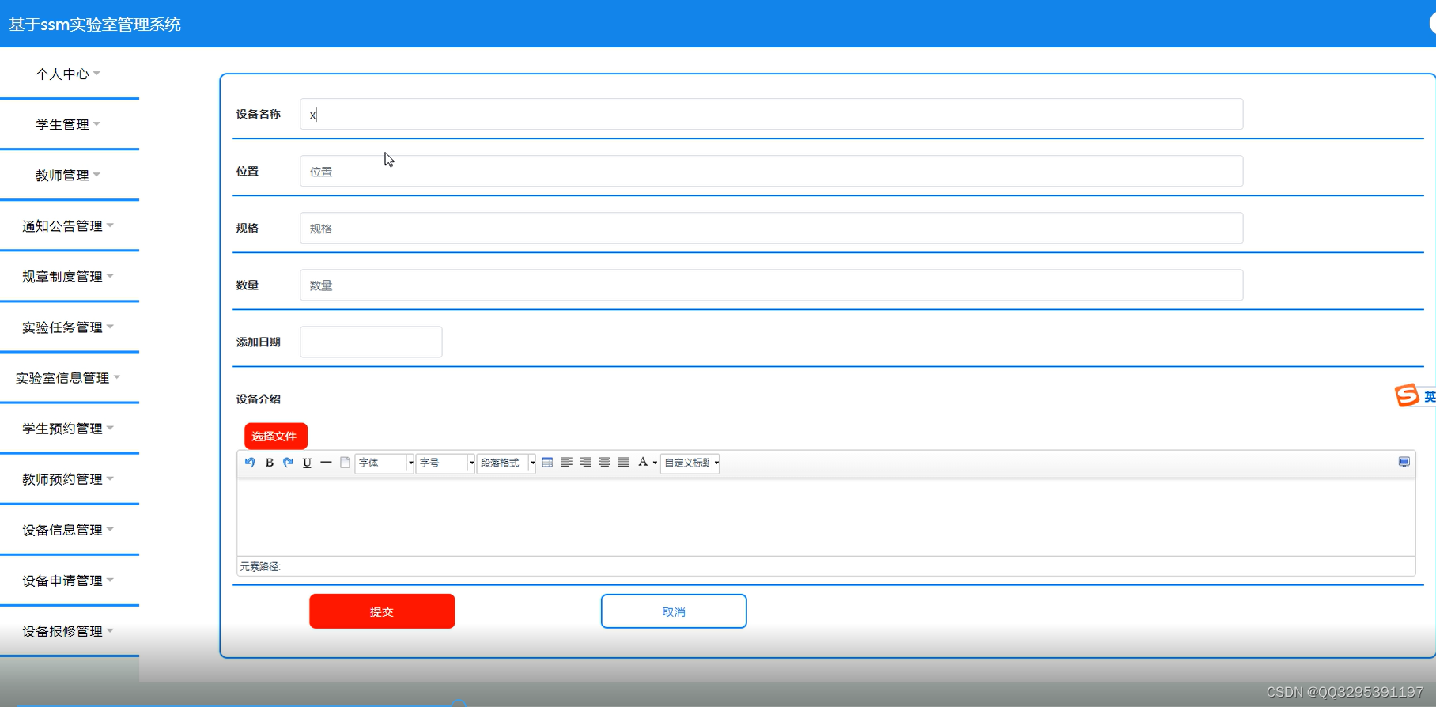Image resolution: width=1436 pixels, height=707 pixels.
Task: Expand the 个人中心 sidebar menu
Action: click(68, 74)
